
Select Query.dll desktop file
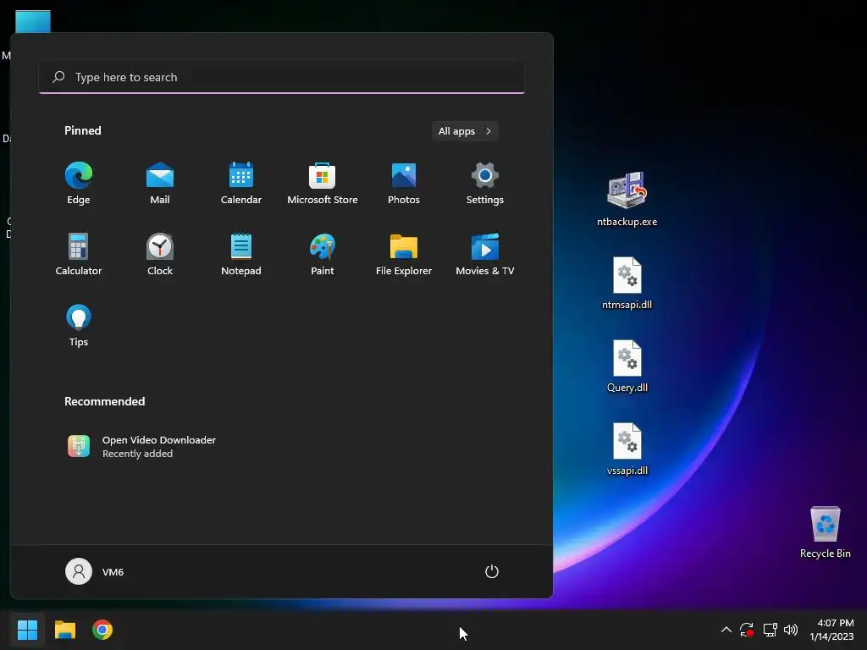(x=627, y=366)
